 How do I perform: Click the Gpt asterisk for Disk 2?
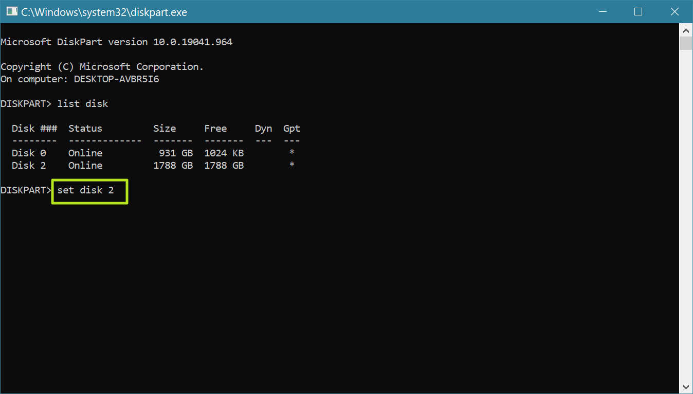tap(292, 165)
